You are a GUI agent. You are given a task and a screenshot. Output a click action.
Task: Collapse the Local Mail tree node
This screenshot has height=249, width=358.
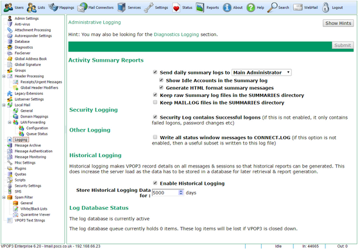pyautogui.click(x=4, y=105)
